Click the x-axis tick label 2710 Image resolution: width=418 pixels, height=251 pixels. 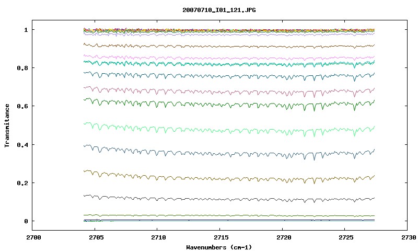pyautogui.click(x=159, y=237)
